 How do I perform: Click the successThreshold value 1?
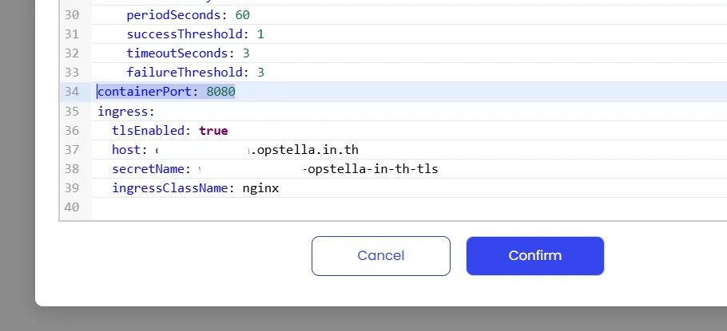[x=260, y=34]
